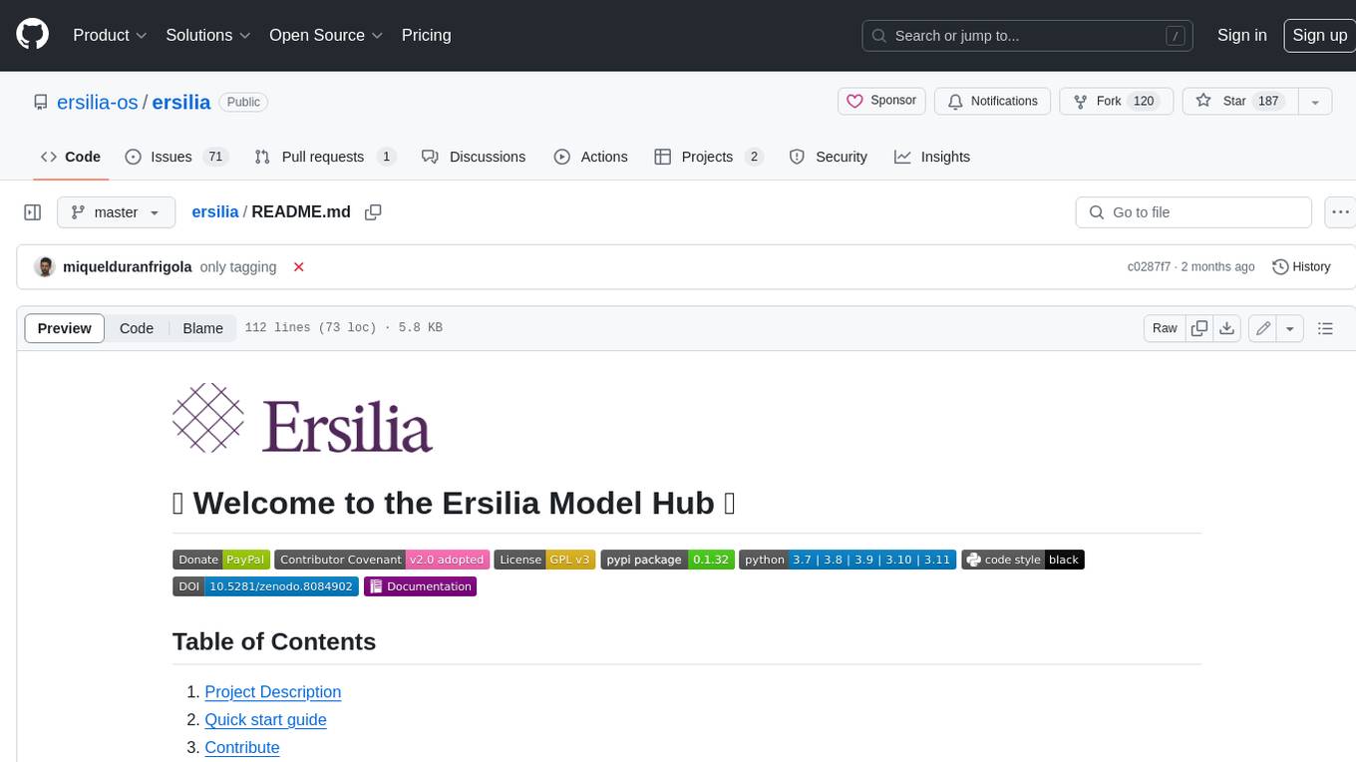Edit the file with pencil icon
The width and height of the screenshot is (1356, 762).
[1263, 328]
